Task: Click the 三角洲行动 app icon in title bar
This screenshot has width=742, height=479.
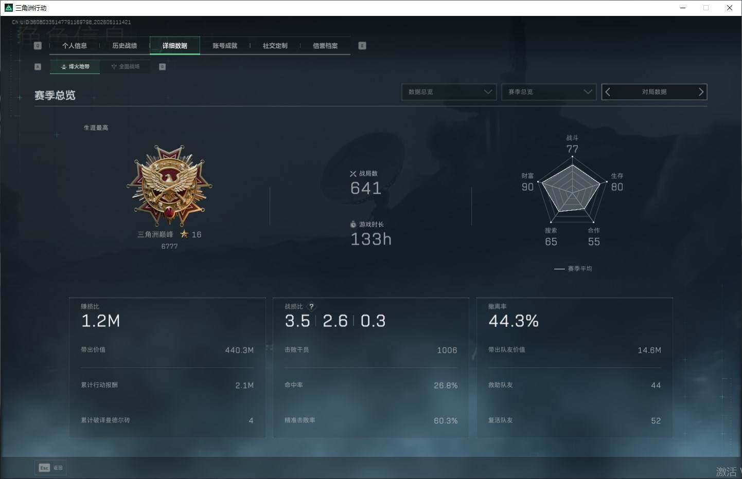Action: (x=8, y=8)
